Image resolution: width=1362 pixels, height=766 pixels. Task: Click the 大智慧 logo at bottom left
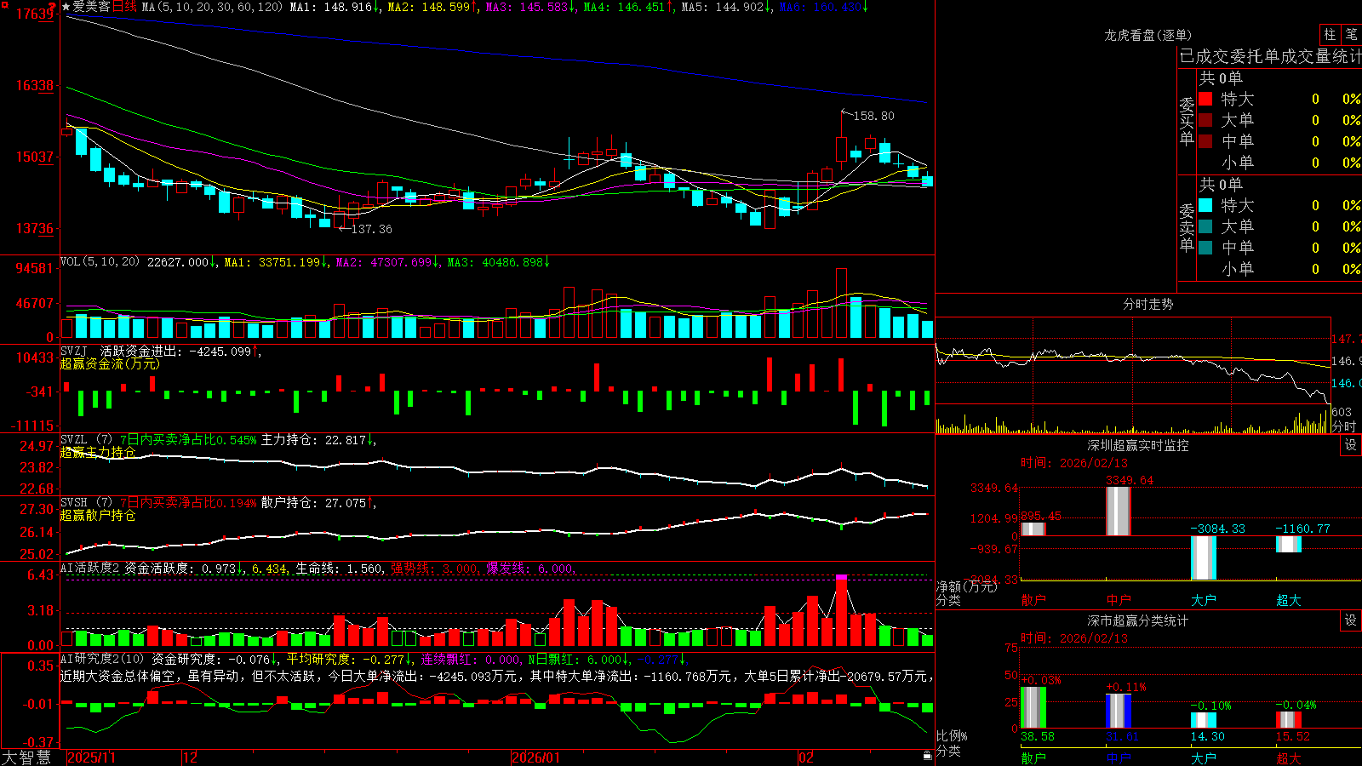point(26,757)
